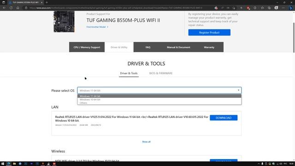The image size is (295, 166).
Task: Open a new browser tab
Action: click(x=47, y=2)
